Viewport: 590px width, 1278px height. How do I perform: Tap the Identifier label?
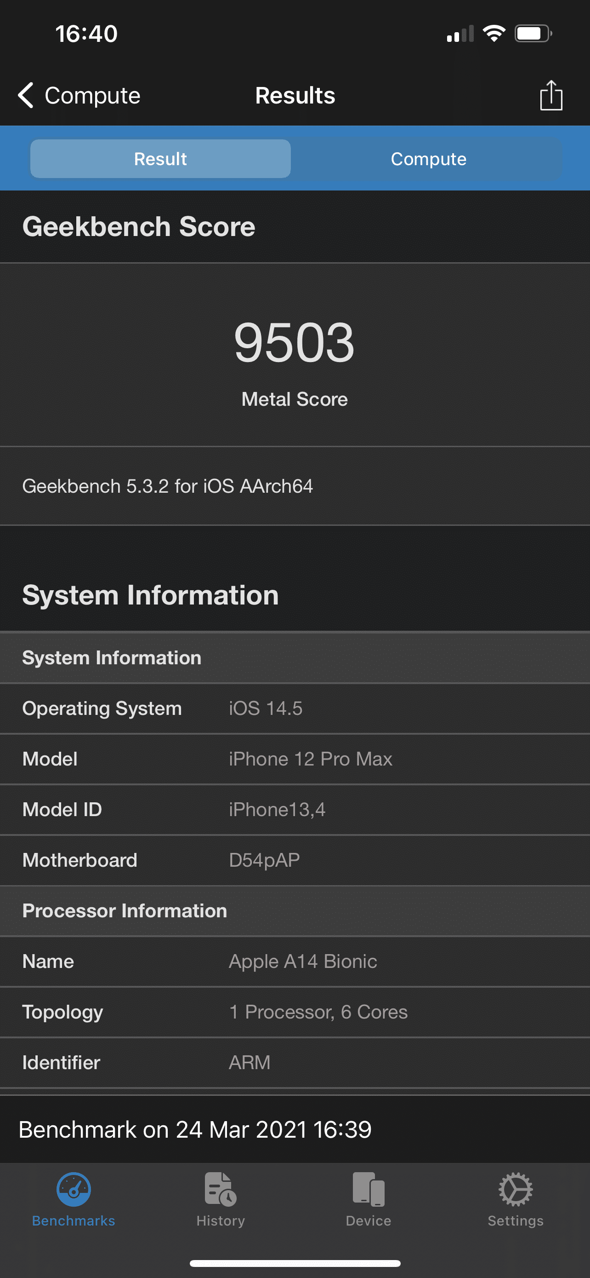61,1063
